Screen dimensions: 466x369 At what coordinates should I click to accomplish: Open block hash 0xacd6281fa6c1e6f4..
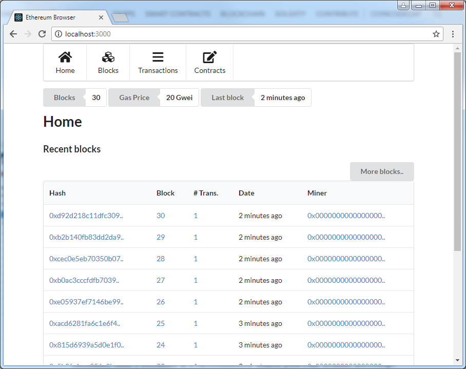85,323
